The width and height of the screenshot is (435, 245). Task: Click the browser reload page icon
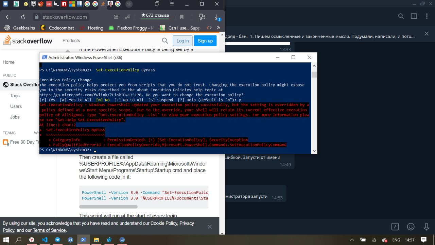pyautogui.click(x=23, y=17)
